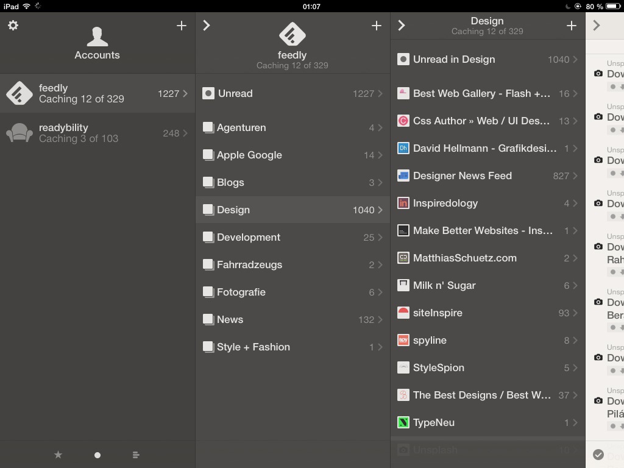This screenshot has width=624, height=468.
Task: Select the Unread in Design row
Action: pos(488,59)
